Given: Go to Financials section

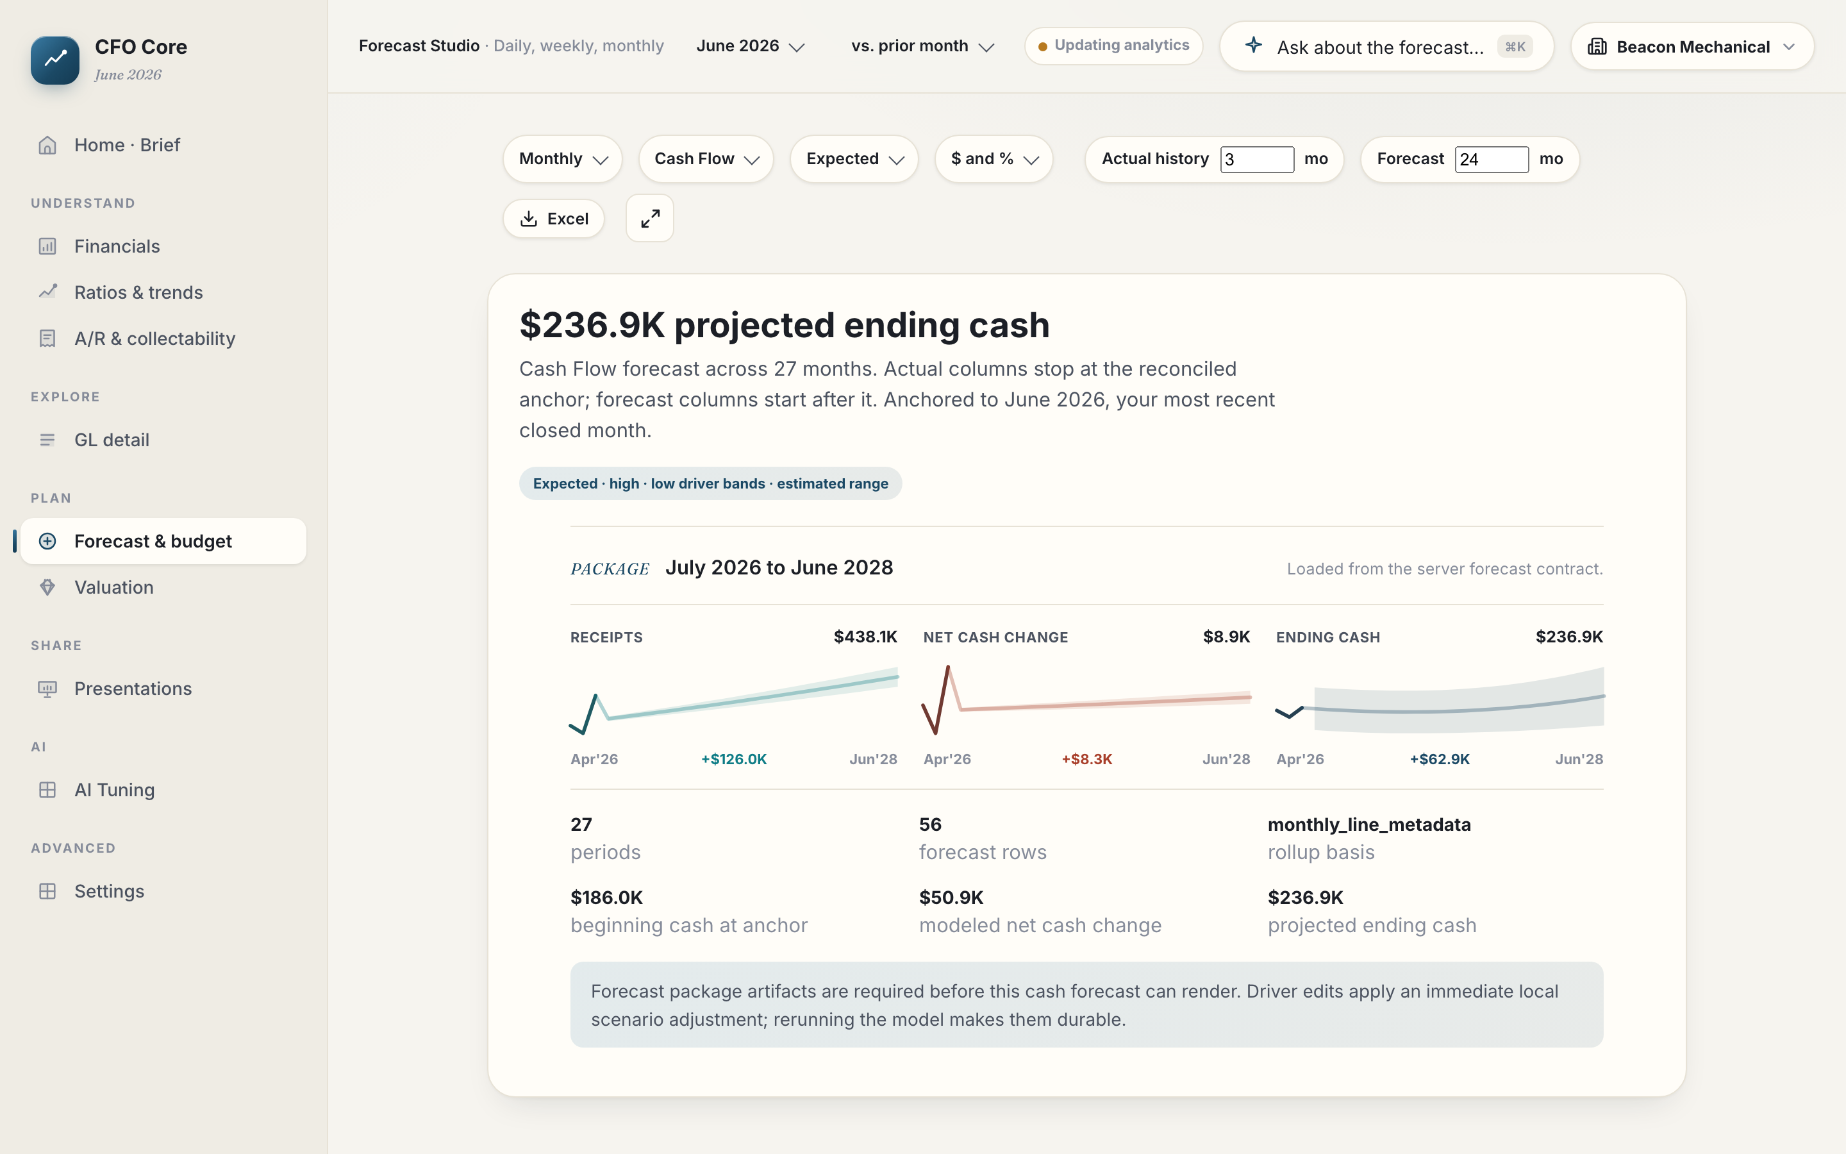Looking at the screenshot, I should [163, 246].
